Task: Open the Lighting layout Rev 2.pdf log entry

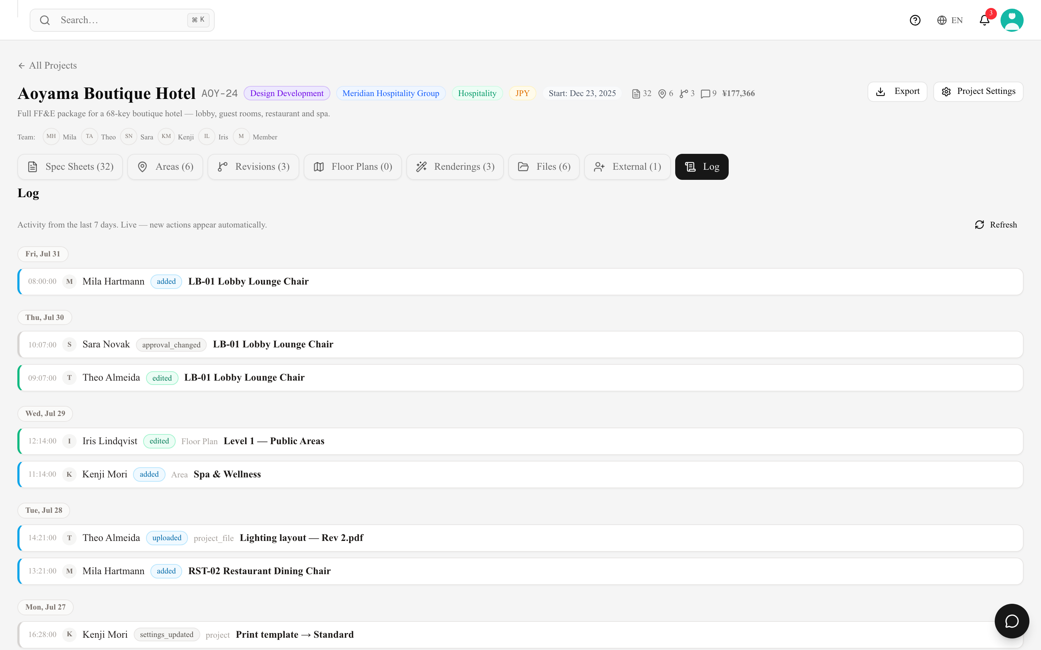Action: (520, 538)
